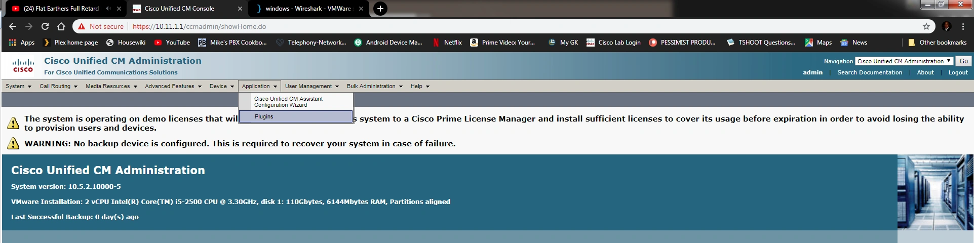Open the News bookmark
The image size is (974, 243).
854,43
